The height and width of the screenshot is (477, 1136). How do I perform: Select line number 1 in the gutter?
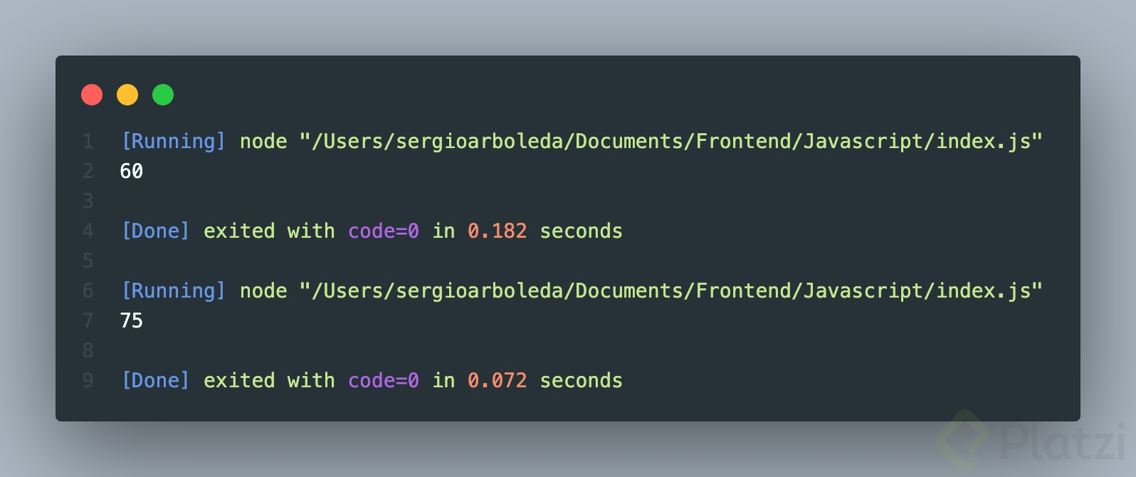pyautogui.click(x=88, y=141)
